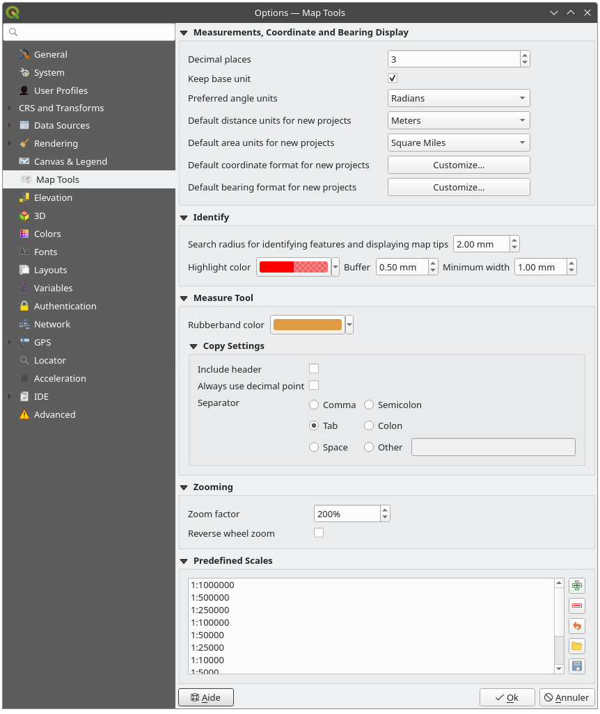This screenshot has width=600, height=714.
Task: Collapse the Measure Tool section
Action: [183, 298]
